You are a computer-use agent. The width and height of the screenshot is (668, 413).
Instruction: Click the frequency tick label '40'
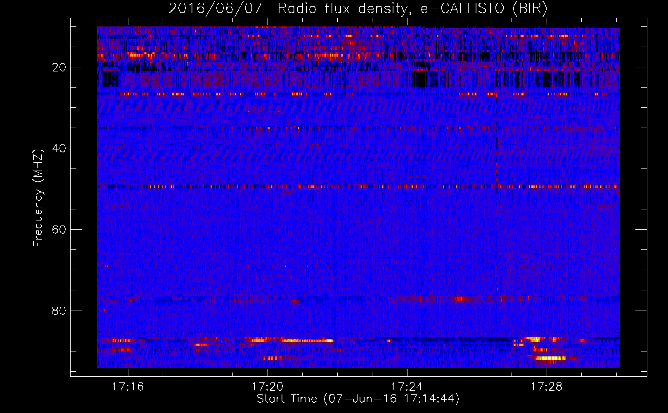coord(59,148)
